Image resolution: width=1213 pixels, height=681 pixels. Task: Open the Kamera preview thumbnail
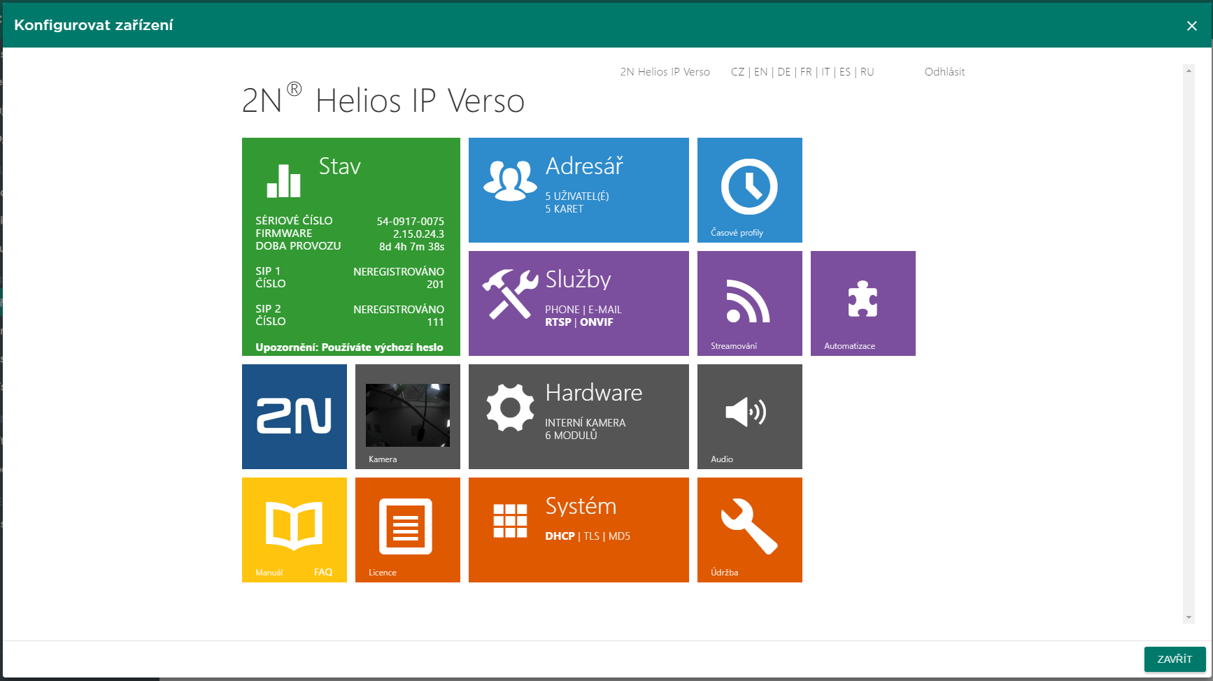(408, 415)
